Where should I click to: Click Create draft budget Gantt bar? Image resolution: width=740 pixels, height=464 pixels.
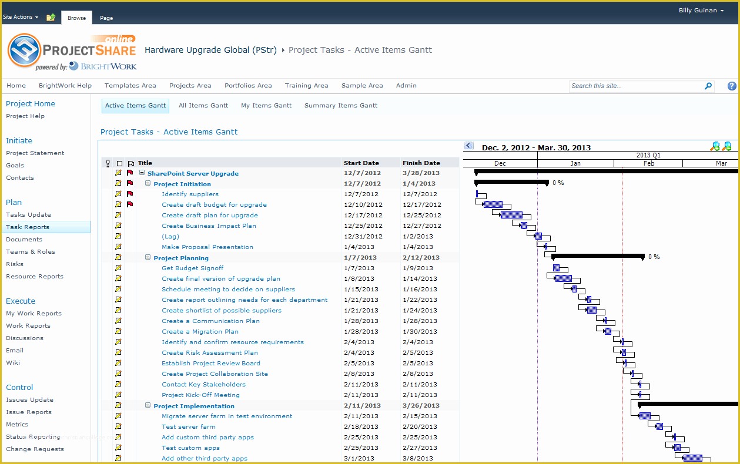[493, 204]
